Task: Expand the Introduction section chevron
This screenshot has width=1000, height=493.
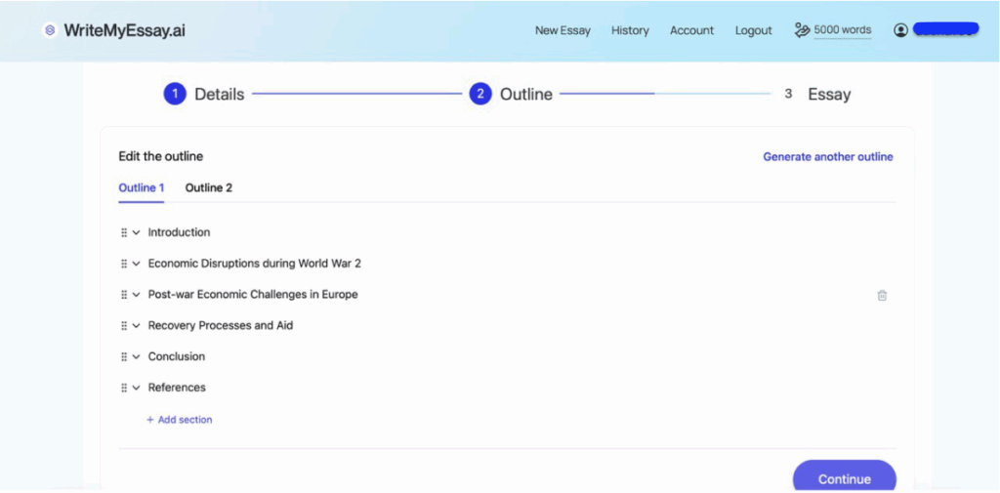Action: (137, 232)
